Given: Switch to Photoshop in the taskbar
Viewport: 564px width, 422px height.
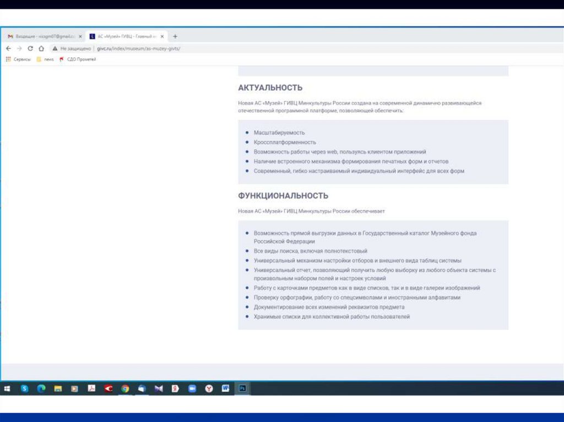Looking at the screenshot, I should click(x=242, y=388).
